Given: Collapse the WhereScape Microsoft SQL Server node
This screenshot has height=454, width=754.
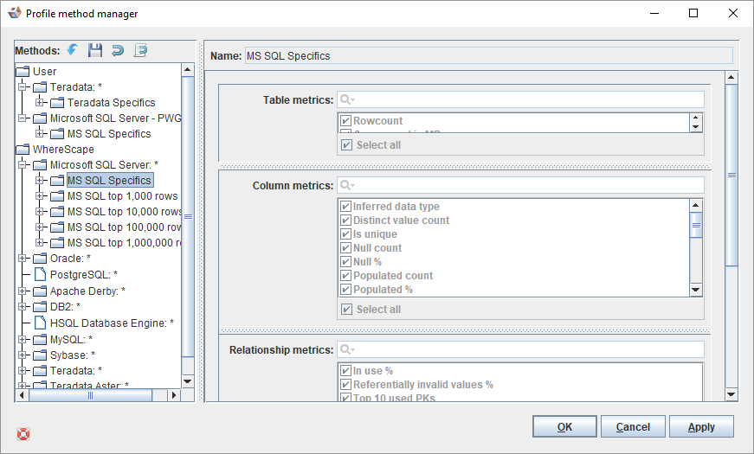Looking at the screenshot, I should pos(23,165).
